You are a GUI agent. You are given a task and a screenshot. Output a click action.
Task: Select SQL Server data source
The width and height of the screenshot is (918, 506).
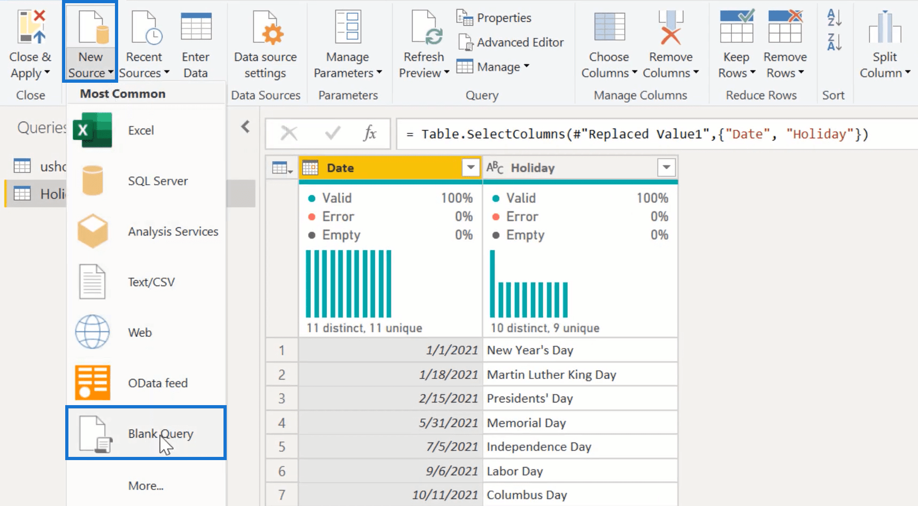(x=146, y=181)
